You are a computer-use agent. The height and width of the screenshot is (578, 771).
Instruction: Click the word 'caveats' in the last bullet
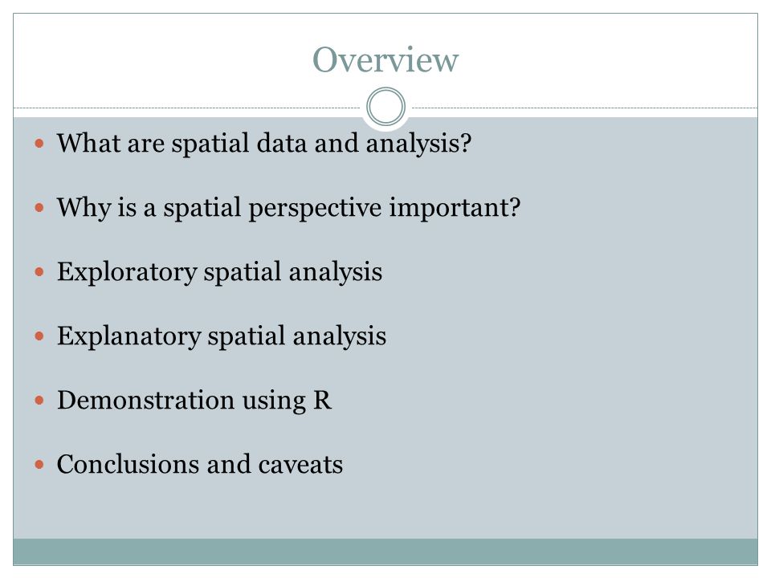coord(300,465)
